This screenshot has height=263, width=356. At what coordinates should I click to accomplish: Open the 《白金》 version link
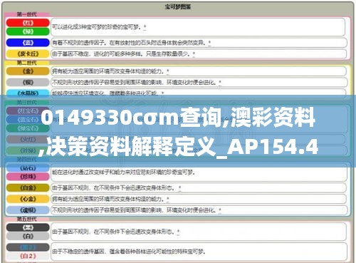28,187
